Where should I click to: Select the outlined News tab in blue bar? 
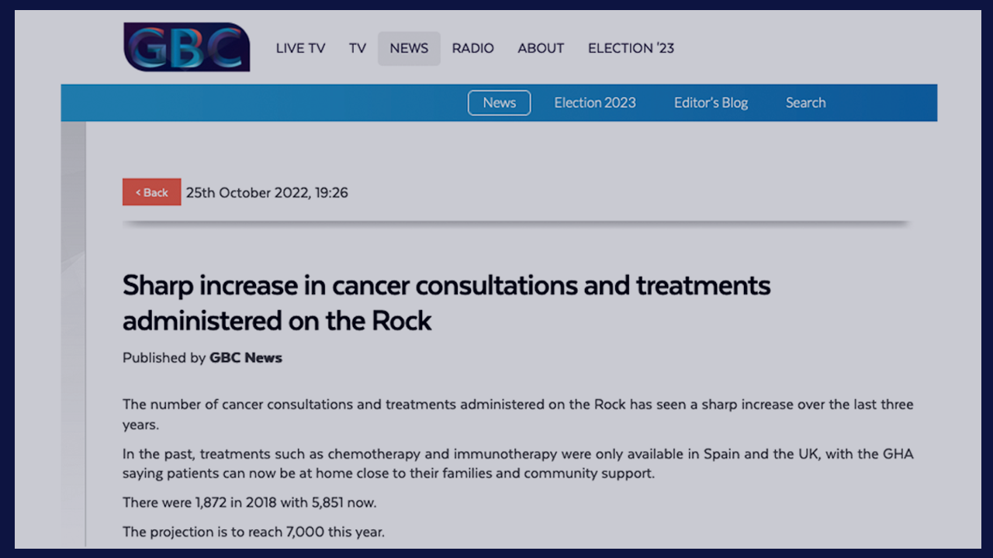[499, 102]
